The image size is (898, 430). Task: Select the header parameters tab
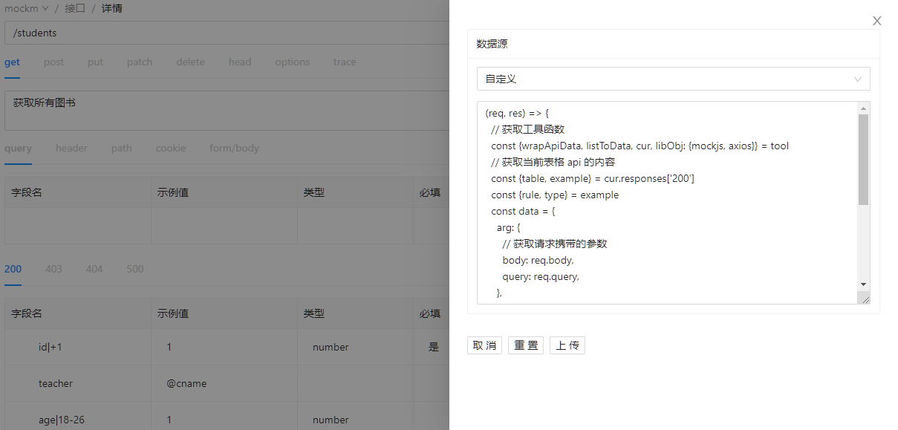(x=71, y=149)
